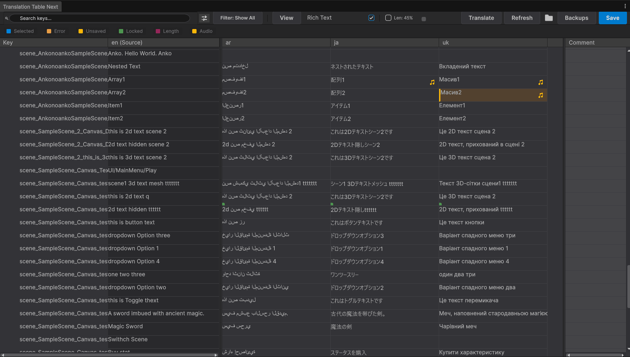
Task: Click the green locked marker in ar column
Action: pos(223,204)
